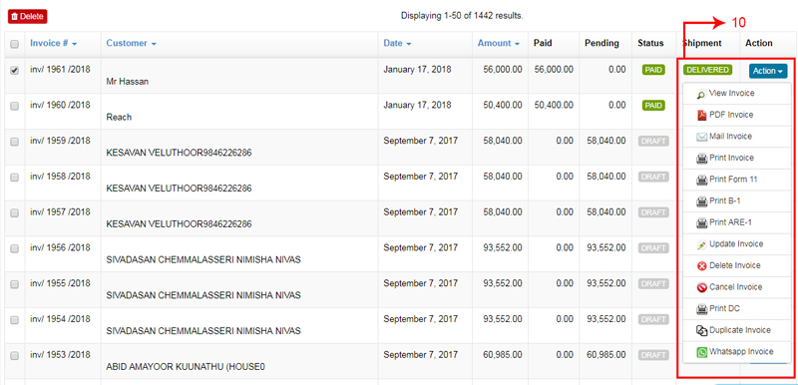
Task: Click the green Whatsapp Invoice icon
Action: (x=702, y=352)
